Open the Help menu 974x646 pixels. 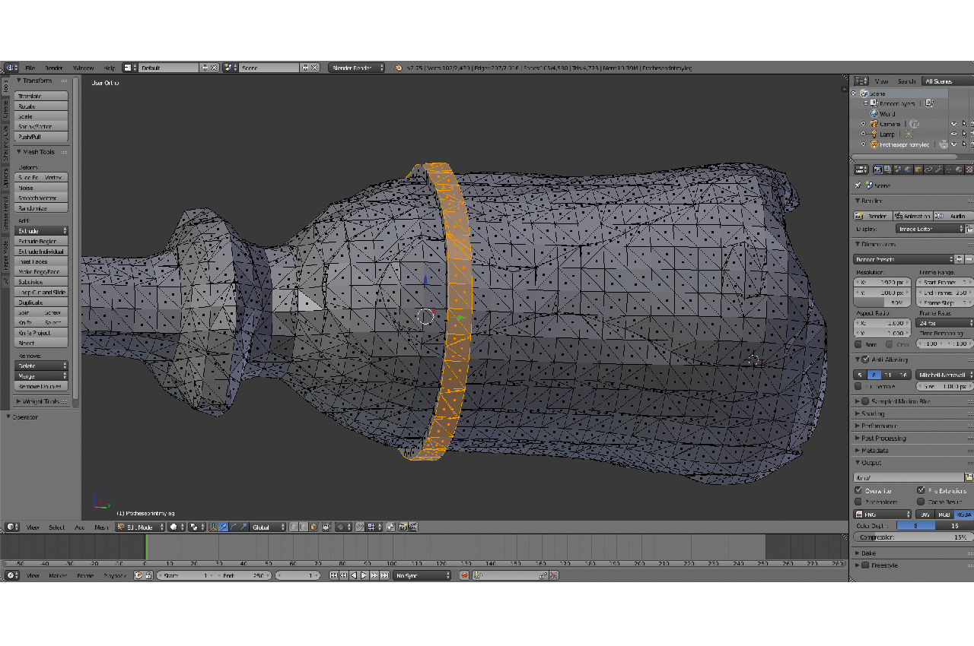point(110,68)
